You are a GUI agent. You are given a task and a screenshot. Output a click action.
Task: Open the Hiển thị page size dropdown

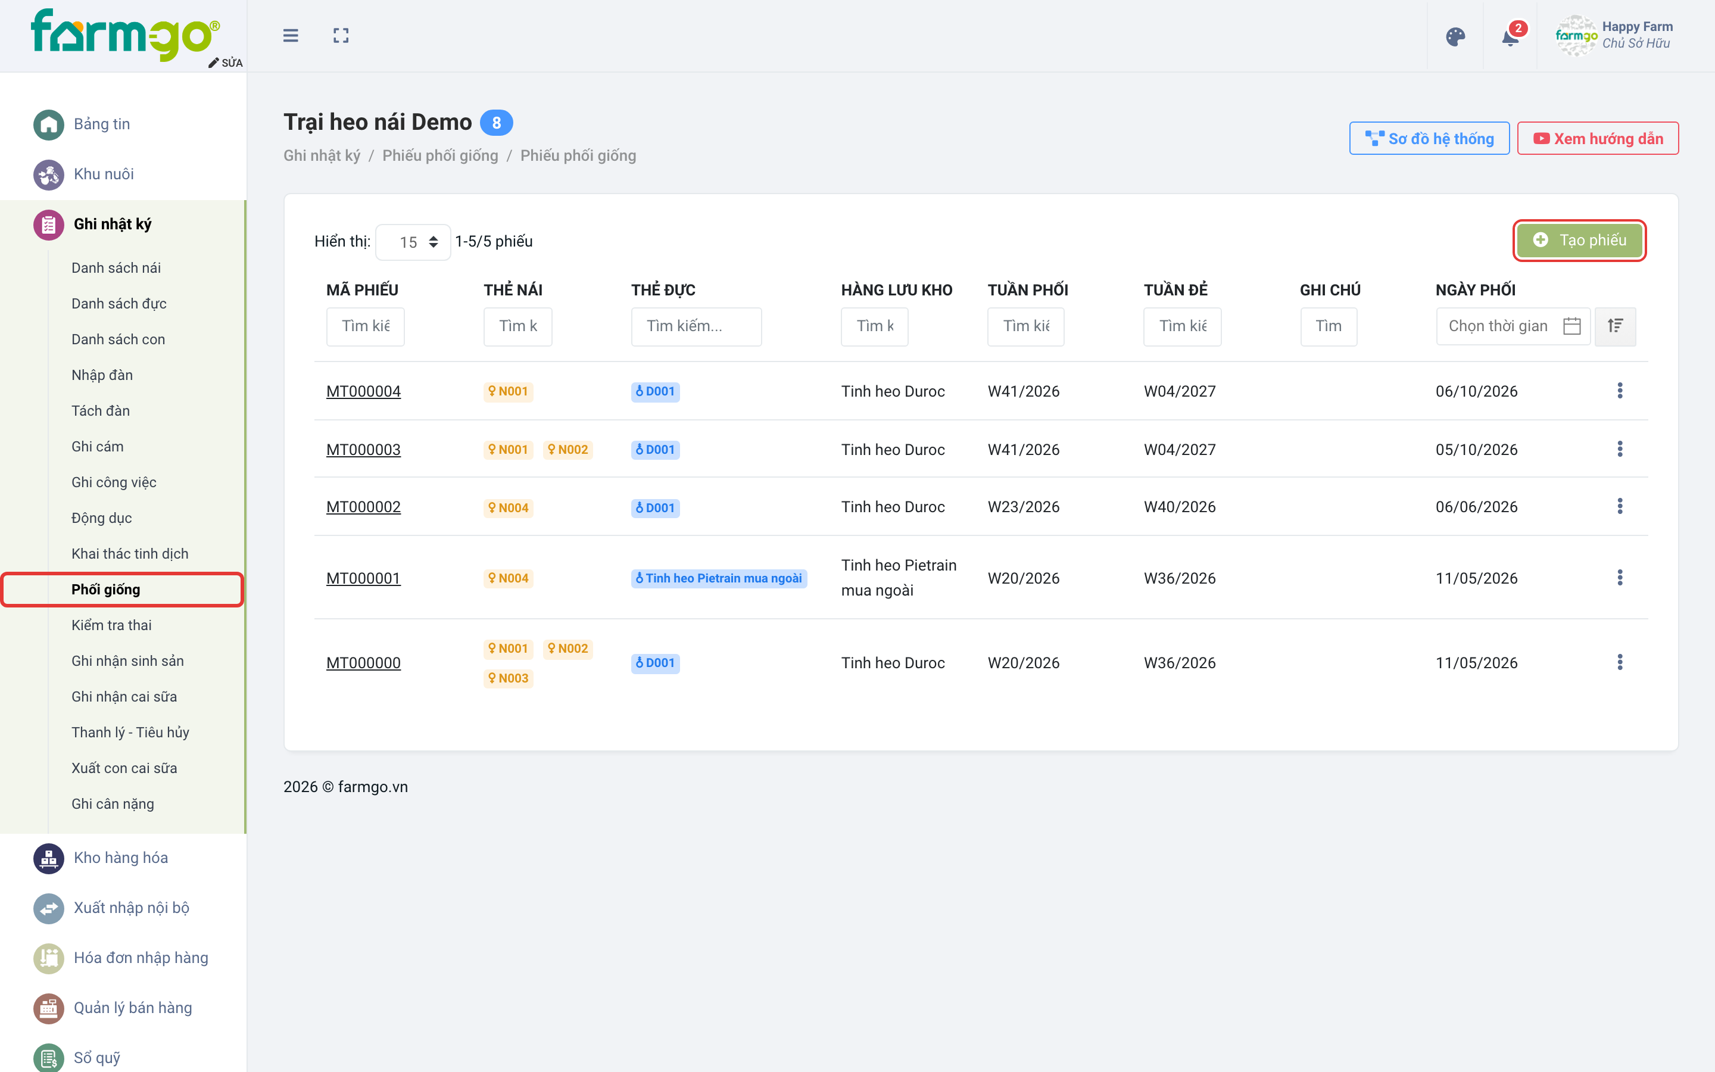[413, 242]
